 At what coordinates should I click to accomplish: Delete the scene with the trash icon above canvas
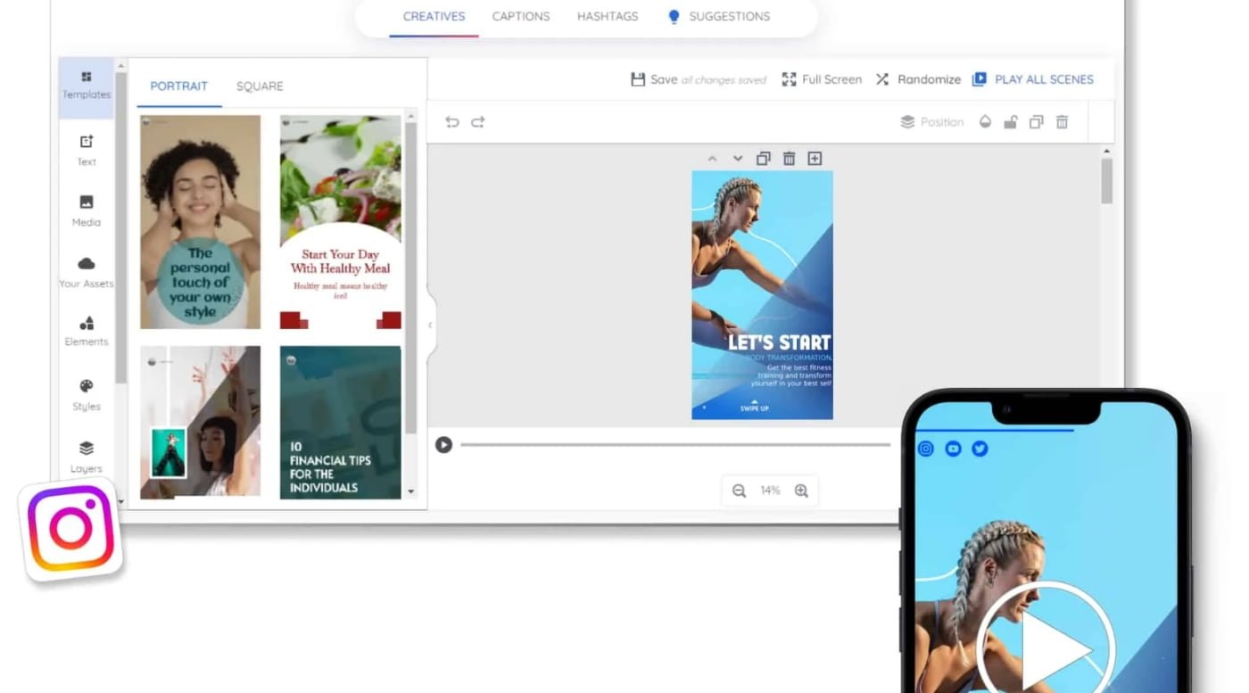pyautogui.click(x=789, y=159)
